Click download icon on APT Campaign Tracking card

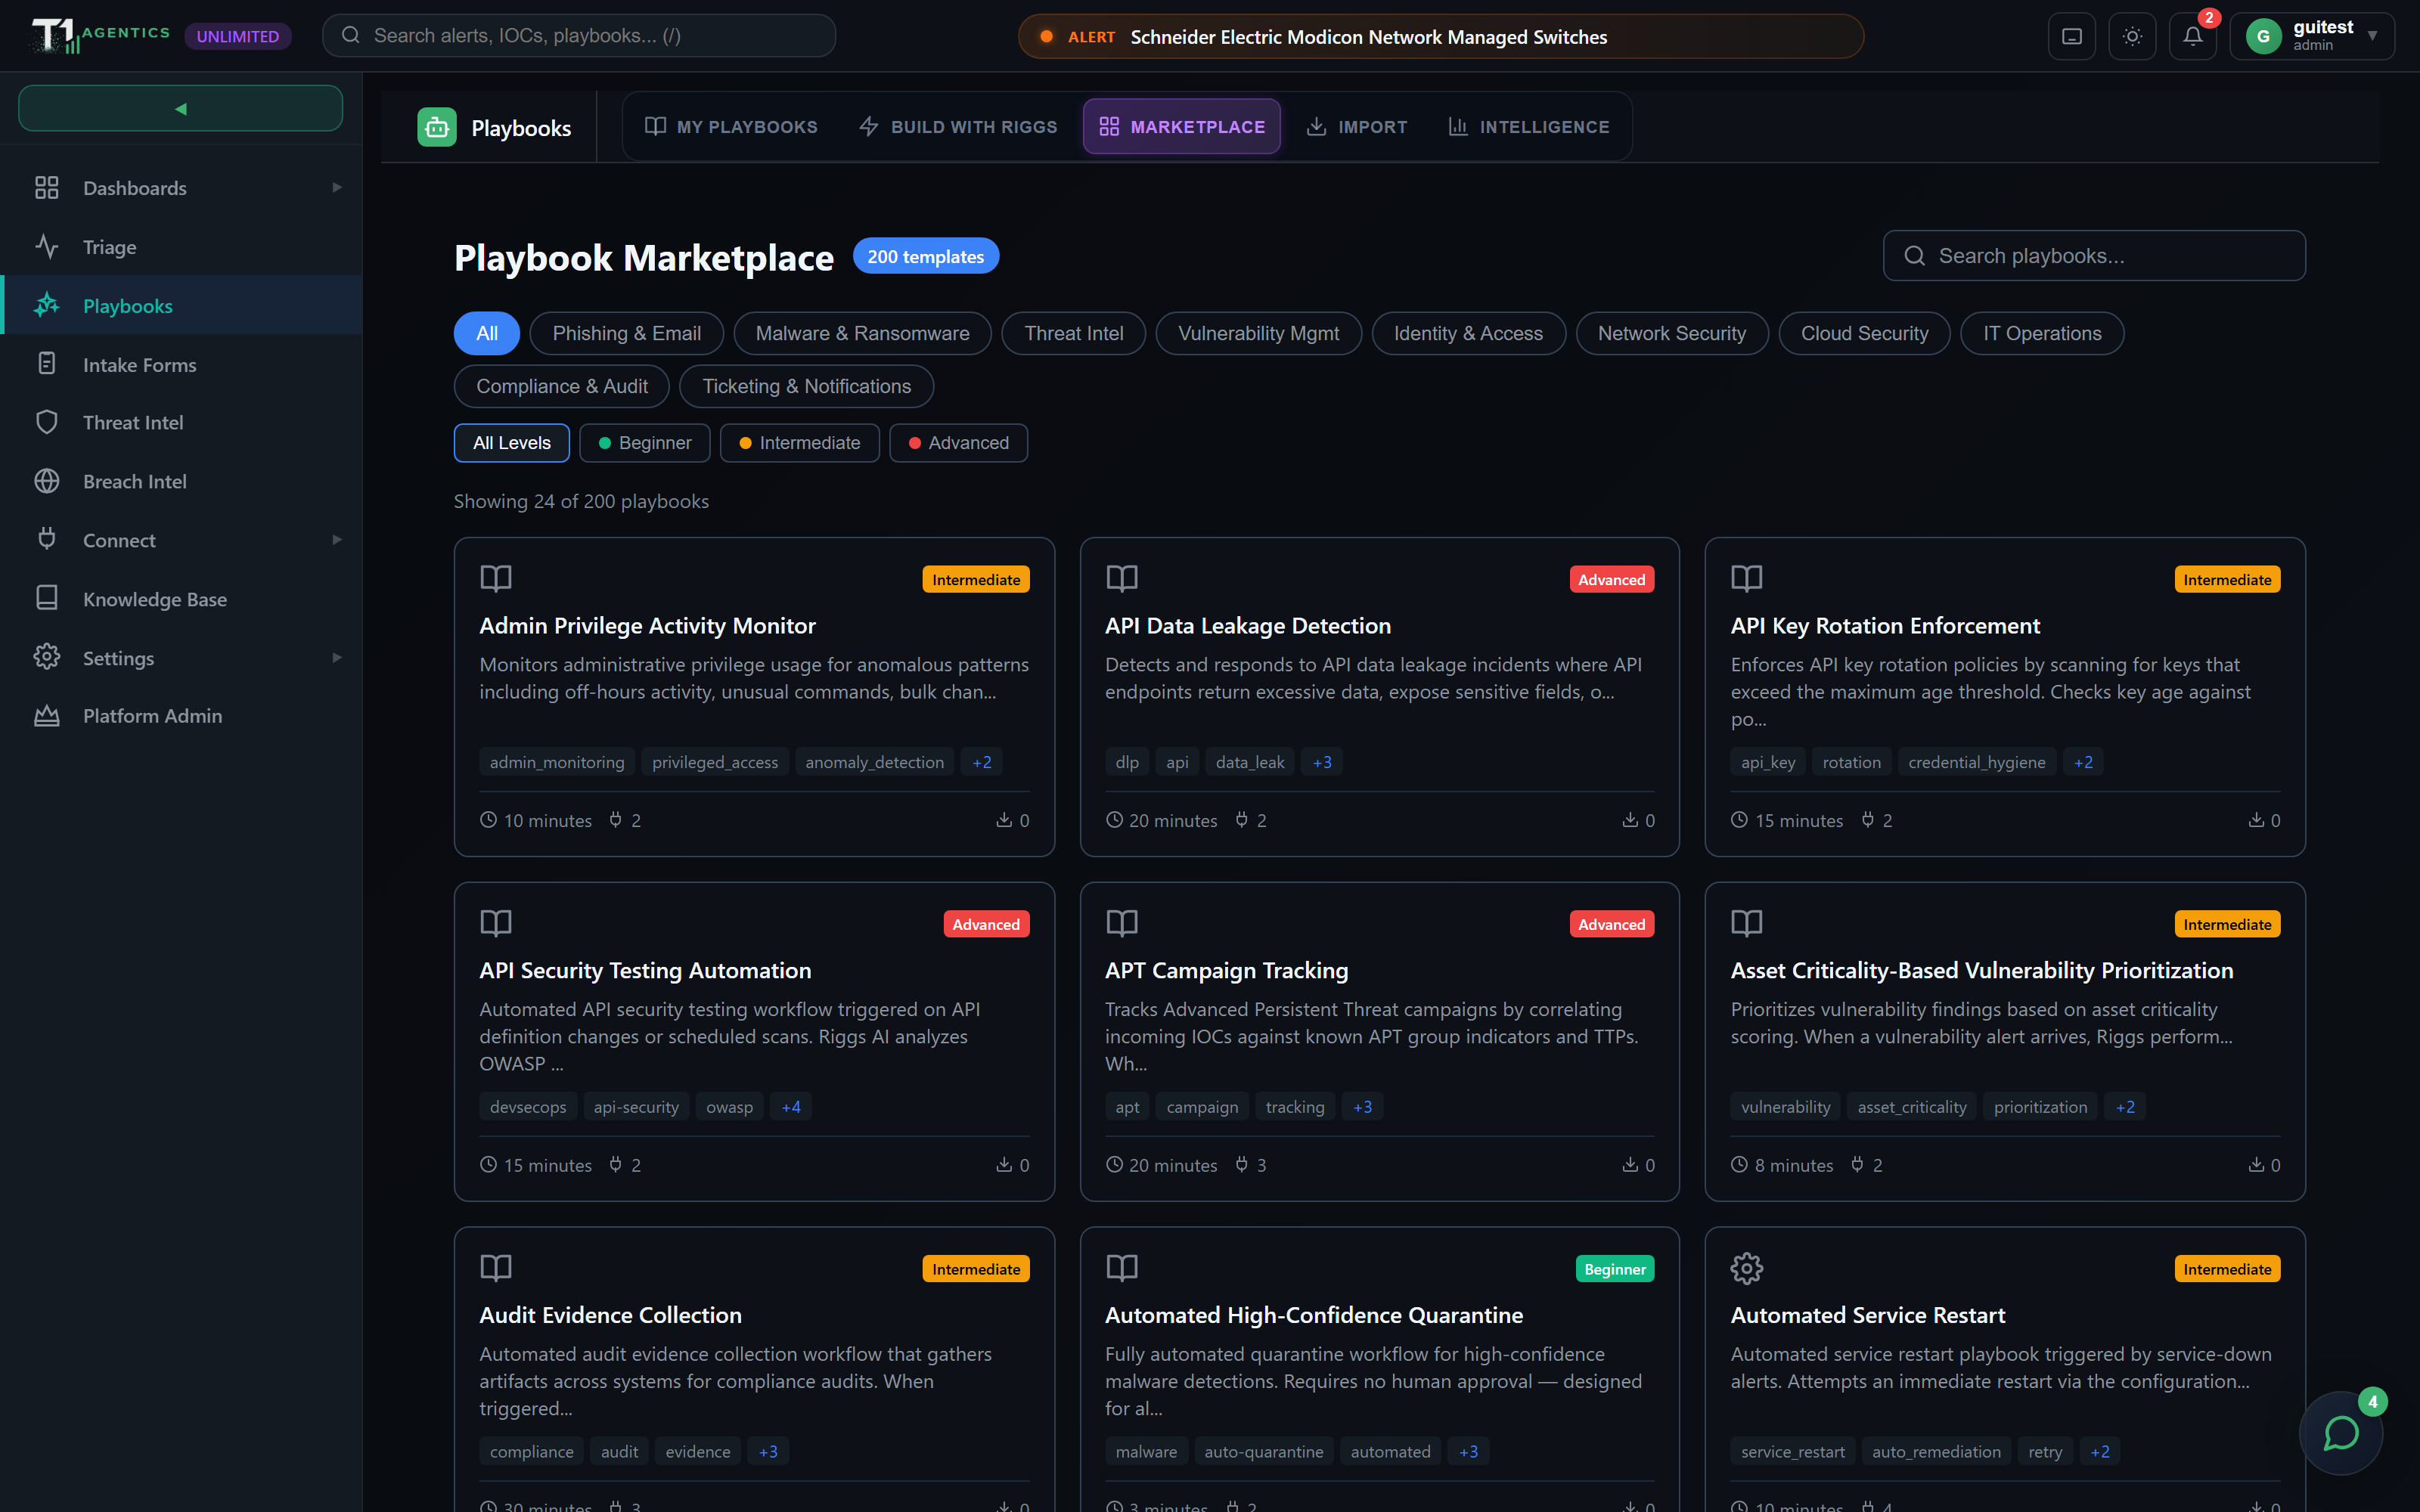1630,1165
